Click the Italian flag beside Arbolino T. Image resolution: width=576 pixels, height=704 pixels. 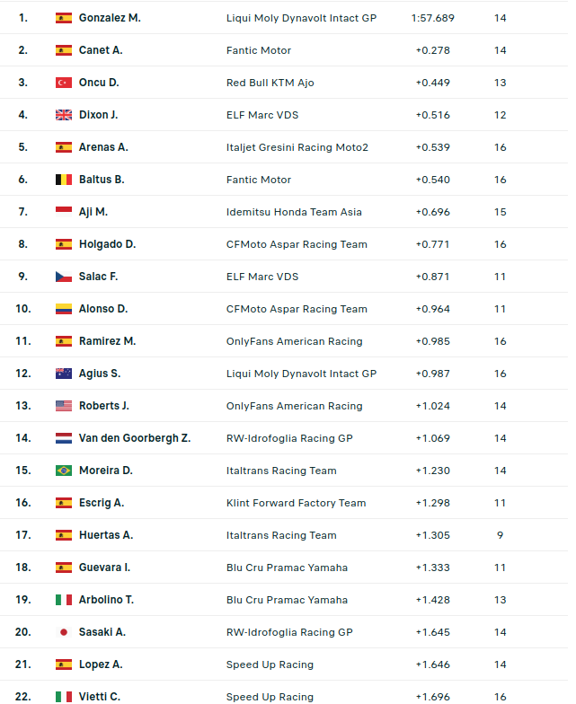click(63, 600)
